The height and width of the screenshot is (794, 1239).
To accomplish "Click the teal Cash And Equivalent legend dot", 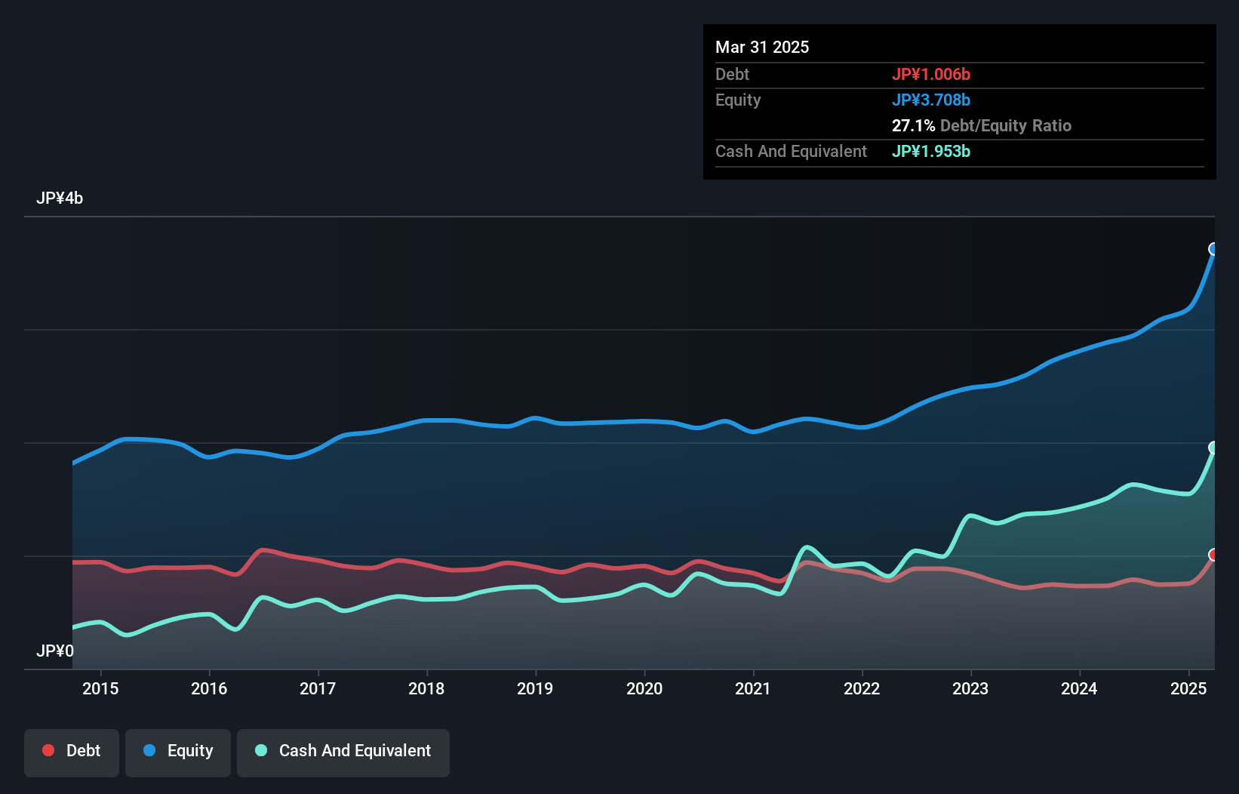I will [x=261, y=750].
